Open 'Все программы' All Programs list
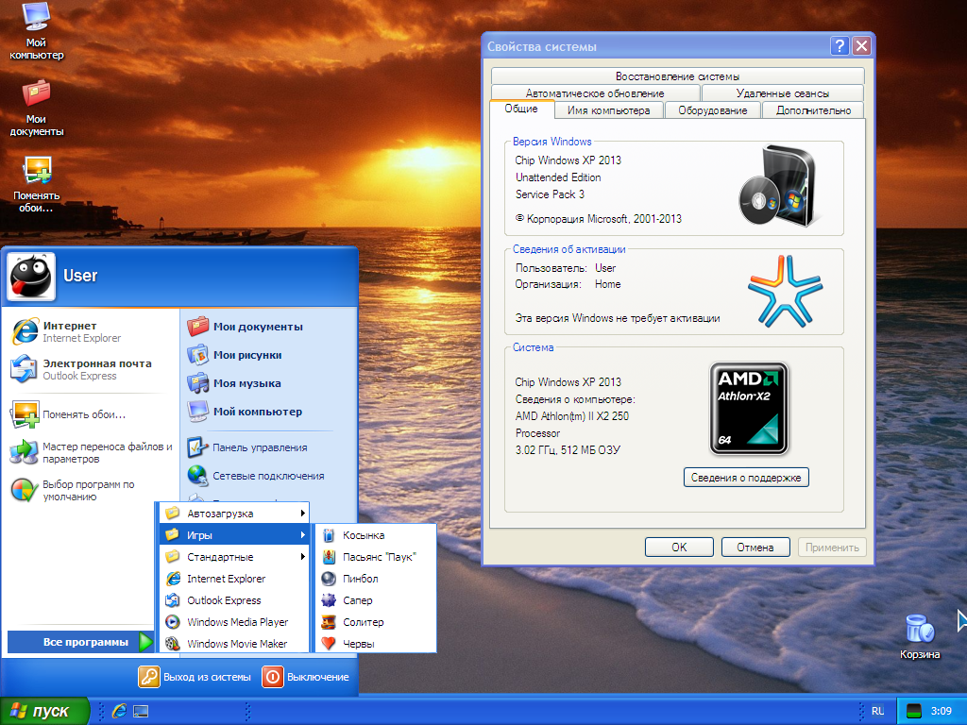 [80, 642]
